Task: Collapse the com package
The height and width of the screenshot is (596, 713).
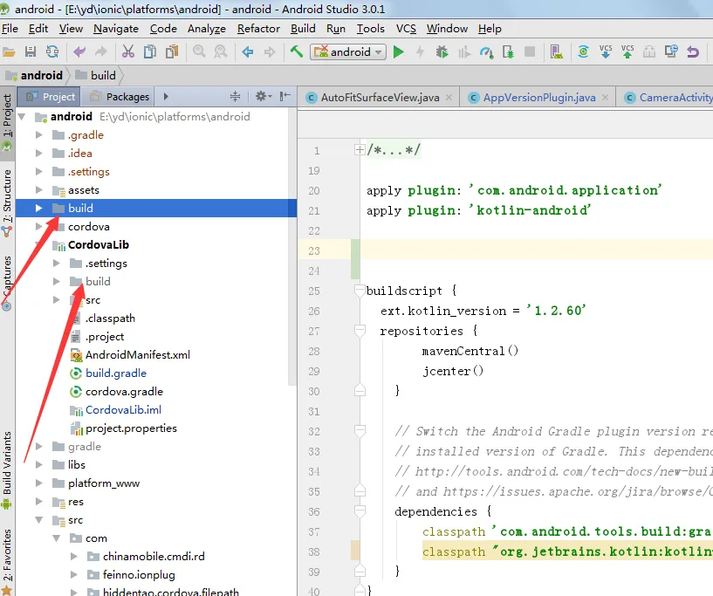Action: pos(57,538)
